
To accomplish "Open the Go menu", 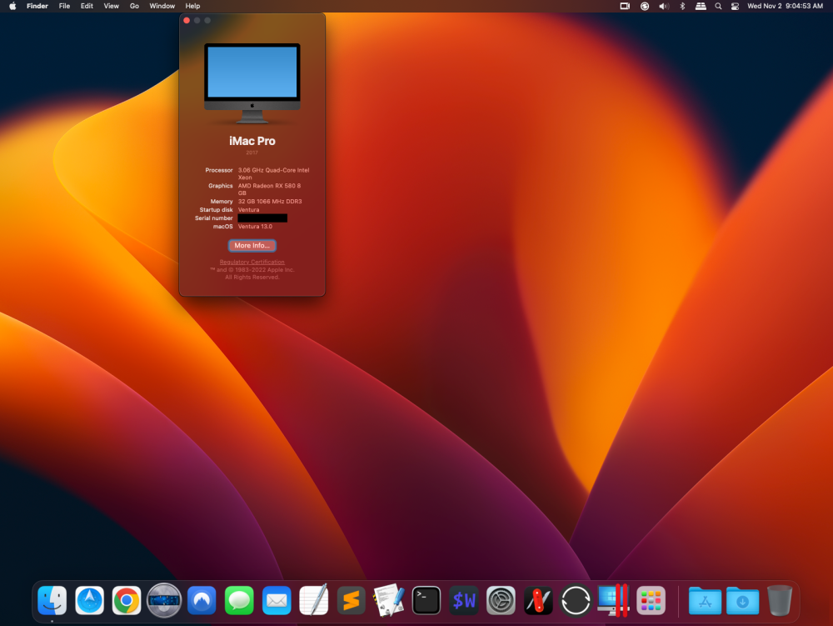I will click(134, 6).
